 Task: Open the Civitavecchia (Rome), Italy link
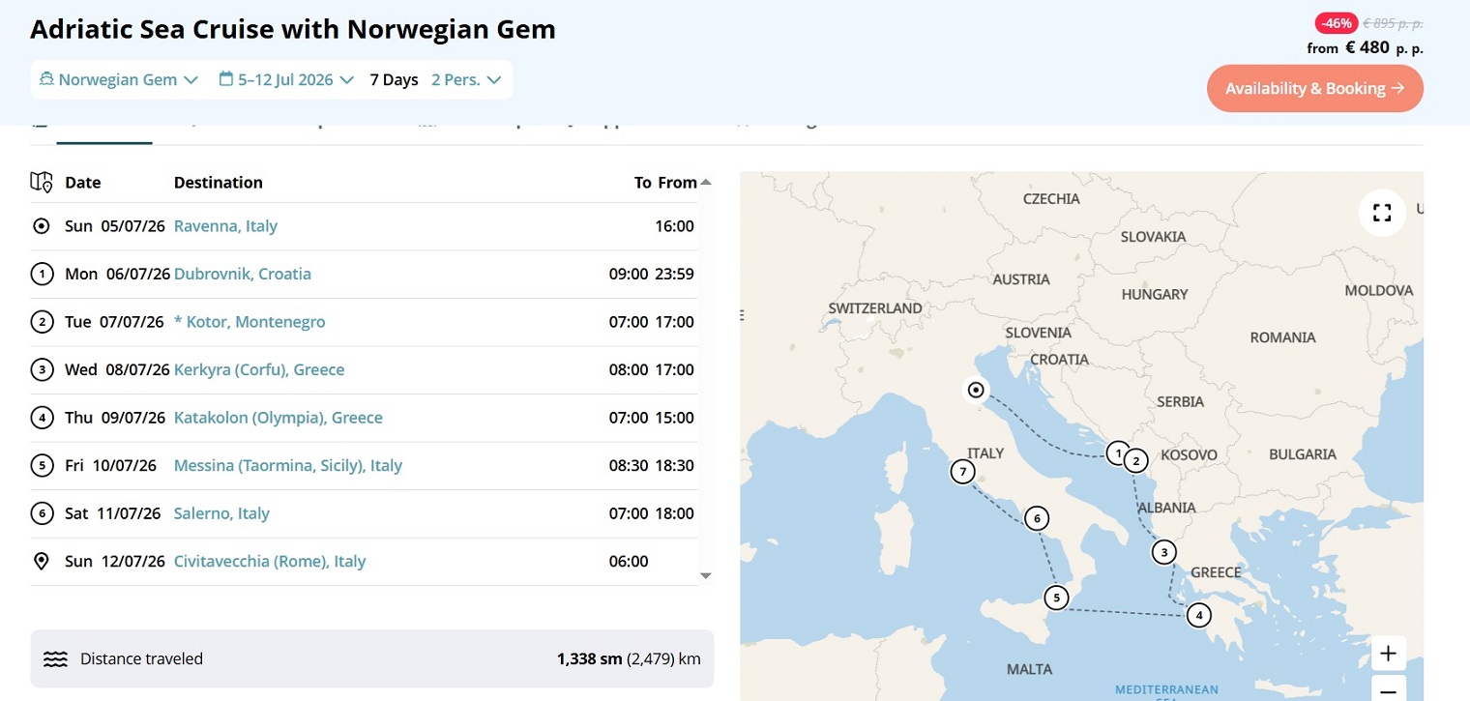pyautogui.click(x=270, y=561)
